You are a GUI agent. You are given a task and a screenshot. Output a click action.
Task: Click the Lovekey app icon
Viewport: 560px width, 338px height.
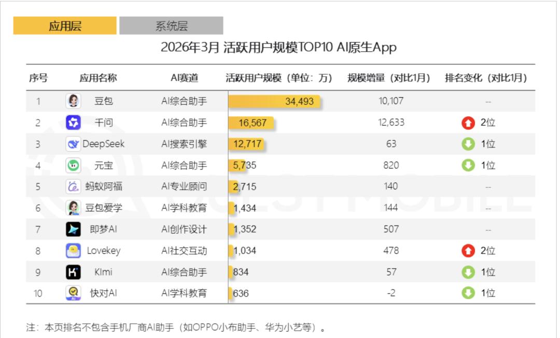[73, 251]
